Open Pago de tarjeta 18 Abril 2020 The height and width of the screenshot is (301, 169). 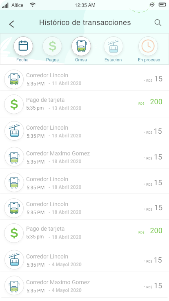tap(84, 233)
